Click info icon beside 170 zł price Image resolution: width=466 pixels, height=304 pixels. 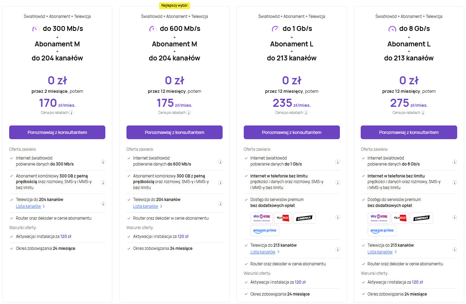pyautogui.click(x=72, y=113)
